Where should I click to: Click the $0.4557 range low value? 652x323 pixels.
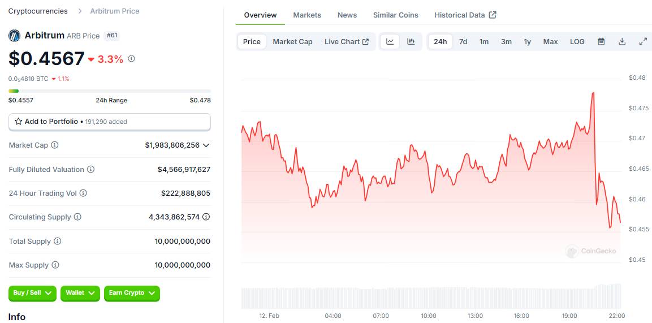[x=21, y=100]
